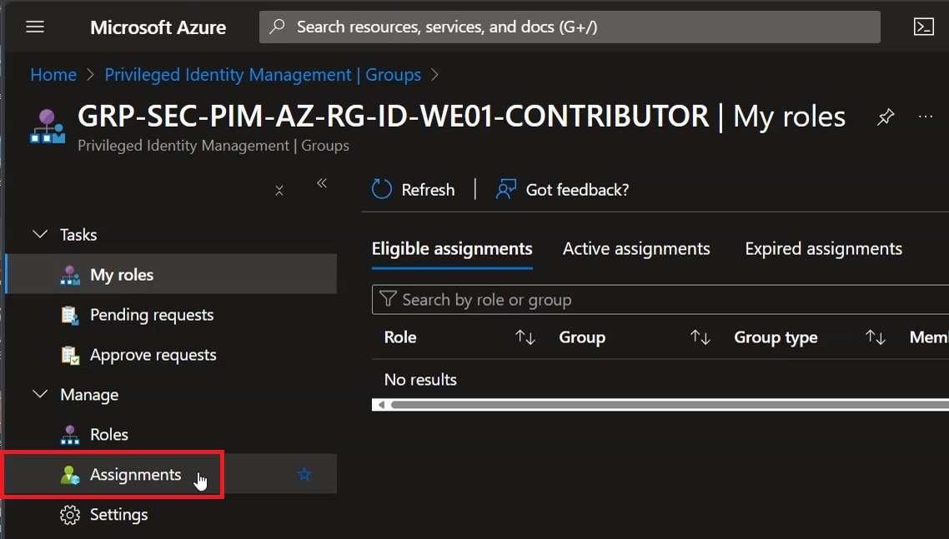The image size is (949, 539).
Task: Toggle favorite star for Assignments
Action: [x=304, y=474]
